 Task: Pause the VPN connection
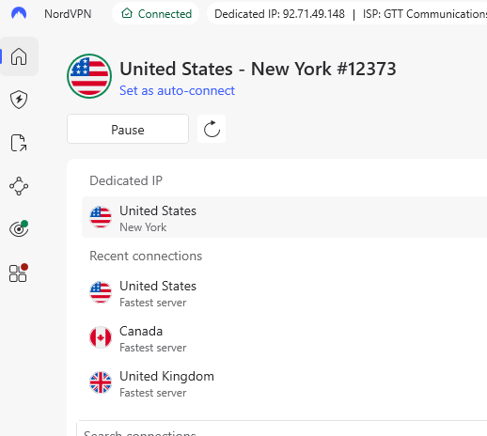[128, 129]
